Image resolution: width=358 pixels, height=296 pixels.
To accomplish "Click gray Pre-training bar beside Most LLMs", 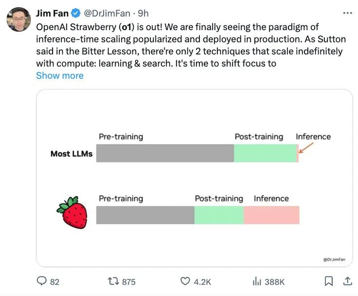I will coord(165,153).
